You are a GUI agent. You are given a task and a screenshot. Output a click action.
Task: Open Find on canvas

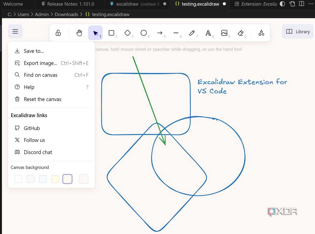pyautogui.click(x=51, y=75)
